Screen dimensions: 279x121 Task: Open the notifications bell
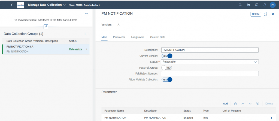coord(265,5)
